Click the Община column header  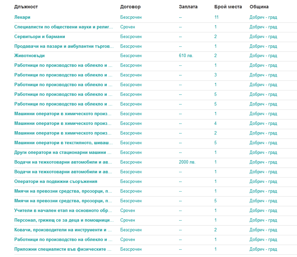[x=259, y=7]
